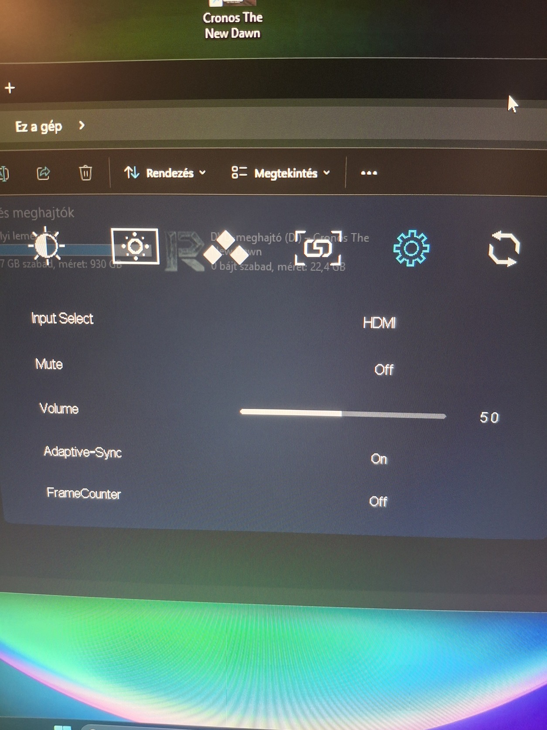Open Cronos The New Dawn desktop icon
This screenshot has width=547, height=730.
pos(232,21)
